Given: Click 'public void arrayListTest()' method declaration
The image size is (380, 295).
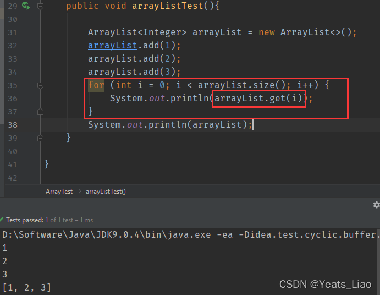Looking at the screenshot, I should 142,6.
